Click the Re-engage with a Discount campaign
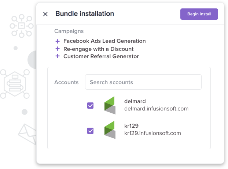The image size is (228, 169). point(99,49)
